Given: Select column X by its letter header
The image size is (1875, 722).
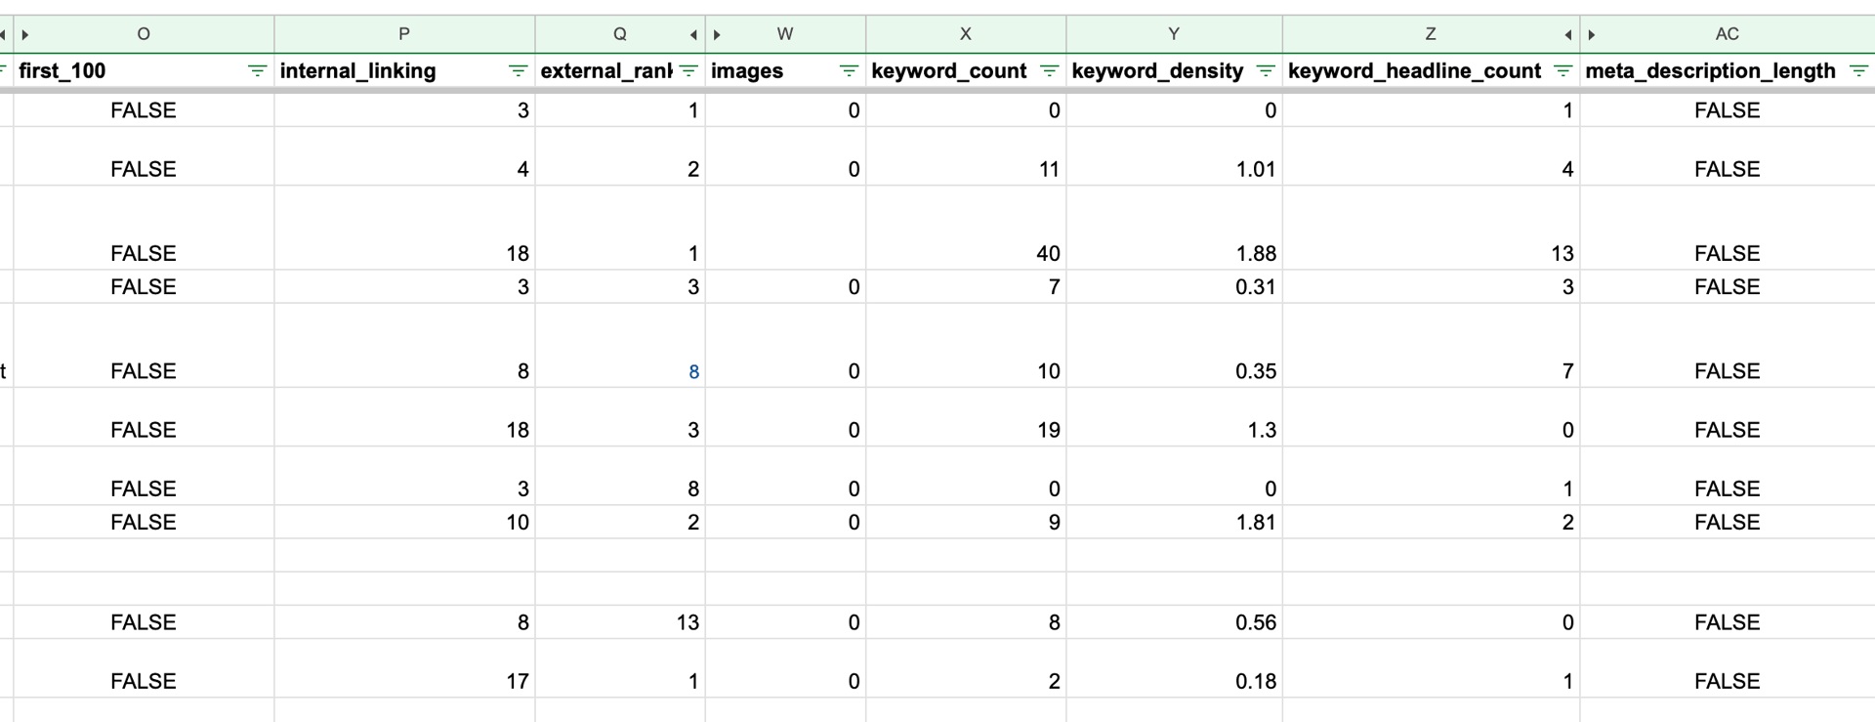Looking at the screenshot, I should click(x=966, y=34).
